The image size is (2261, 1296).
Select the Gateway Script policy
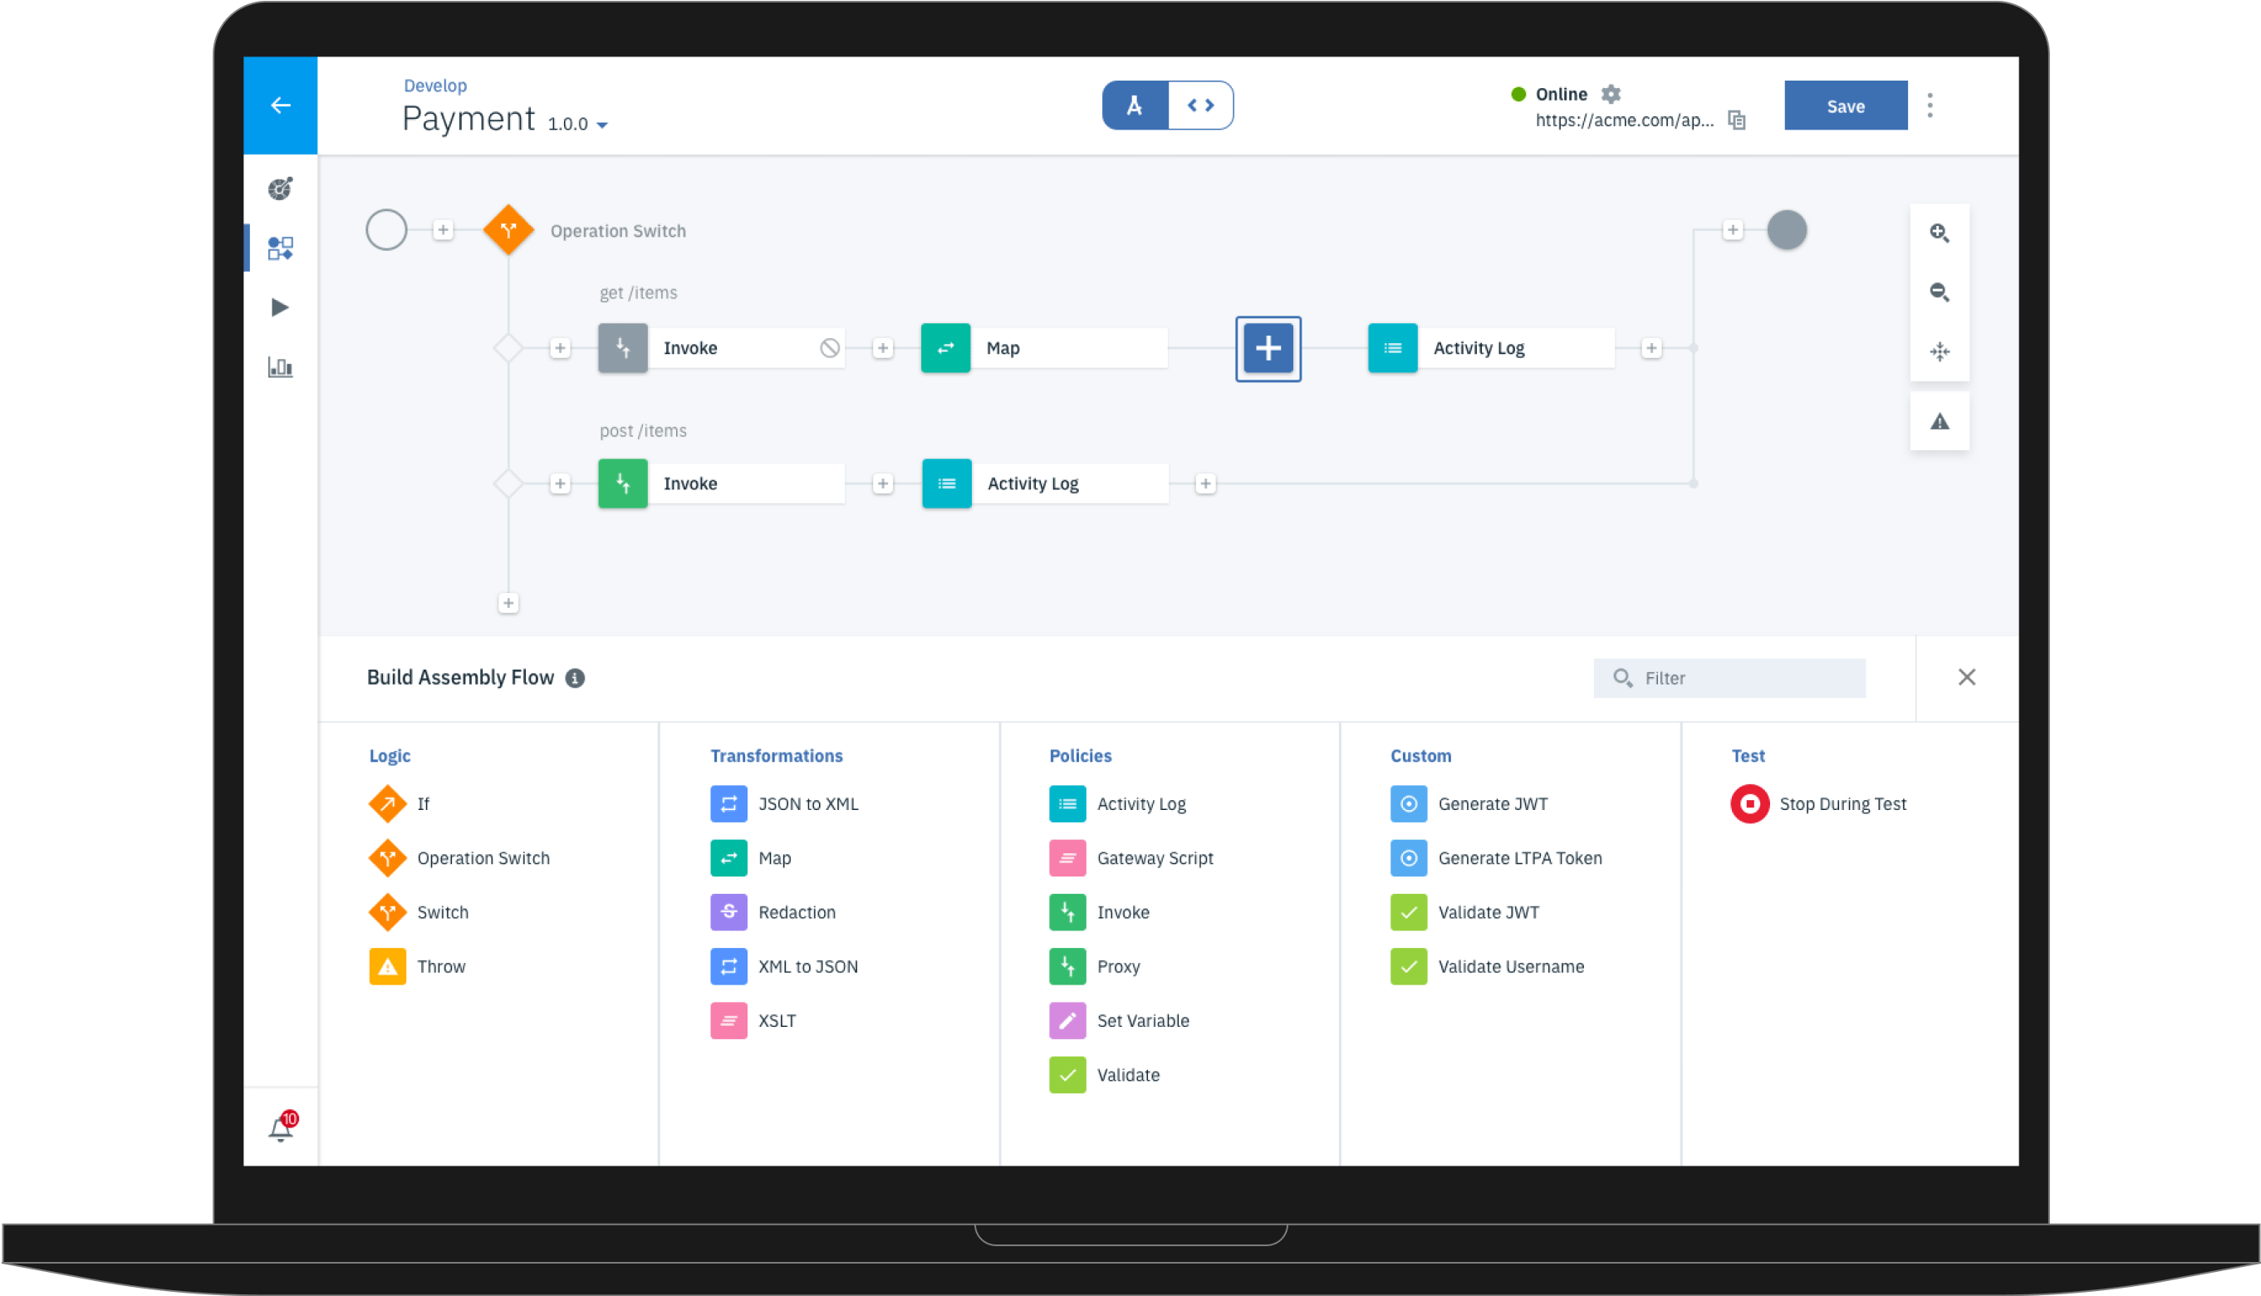(1155, 857)
